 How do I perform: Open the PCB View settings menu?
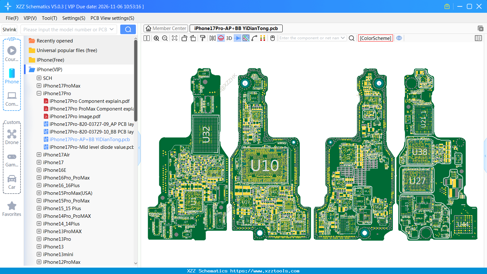click(112, 18)
